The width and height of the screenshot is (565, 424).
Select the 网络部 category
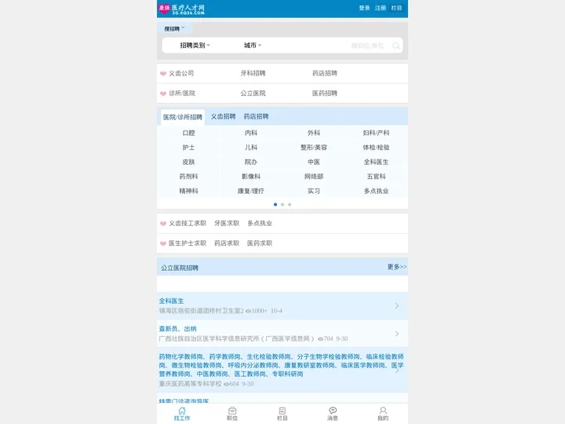pyautogui.click(x=313, y=177)
